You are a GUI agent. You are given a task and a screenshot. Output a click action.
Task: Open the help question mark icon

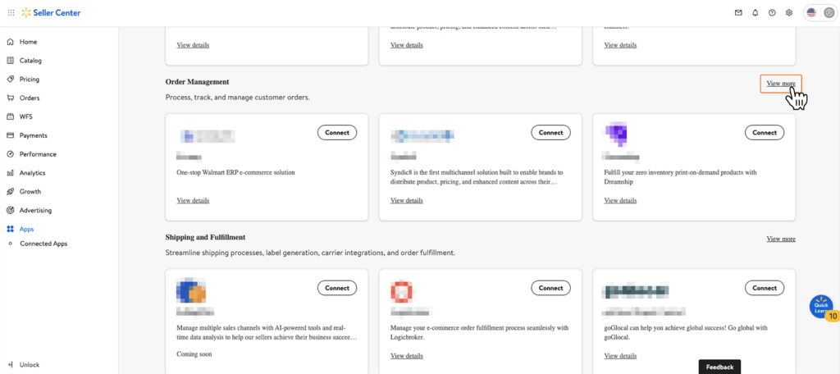tap(772, 12)
